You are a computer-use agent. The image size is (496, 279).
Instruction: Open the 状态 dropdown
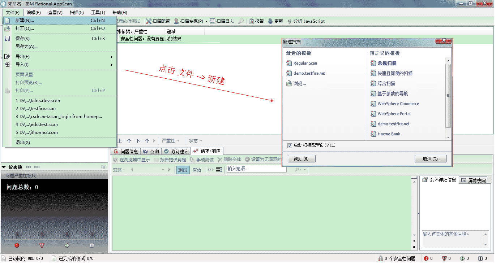(194, 141)
